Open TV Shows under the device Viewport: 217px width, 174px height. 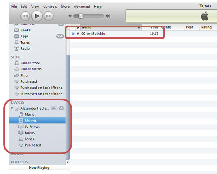pyautogui.click(x=32, y=127)
